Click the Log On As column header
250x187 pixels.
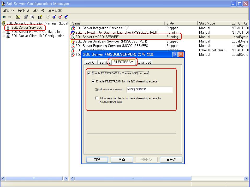point(240,23)
